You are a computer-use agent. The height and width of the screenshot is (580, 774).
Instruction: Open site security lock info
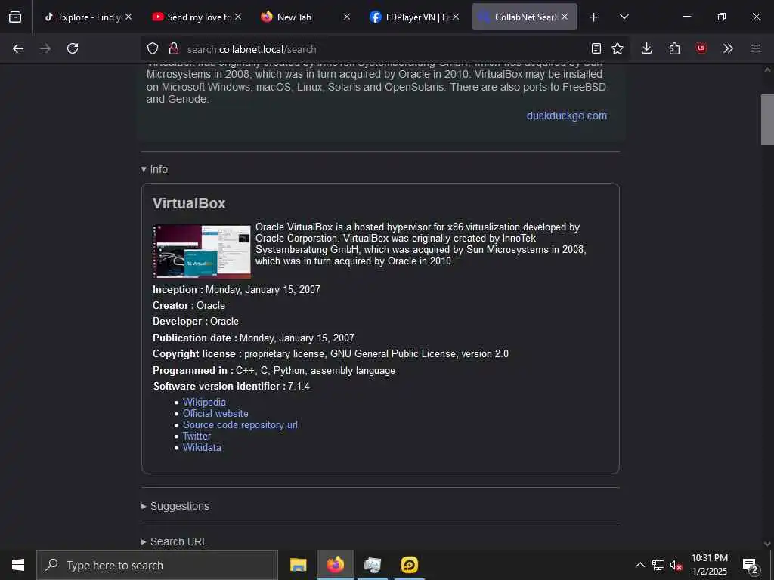[x=173, y=48]
